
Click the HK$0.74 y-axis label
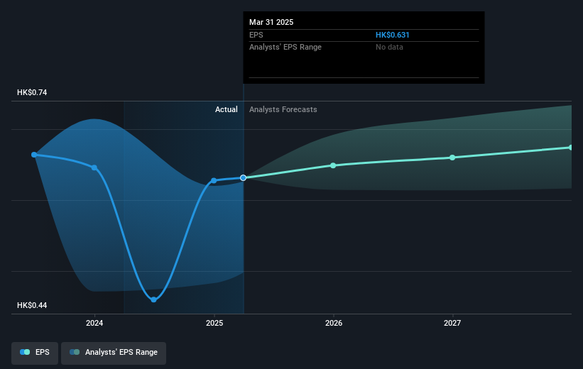32,92
